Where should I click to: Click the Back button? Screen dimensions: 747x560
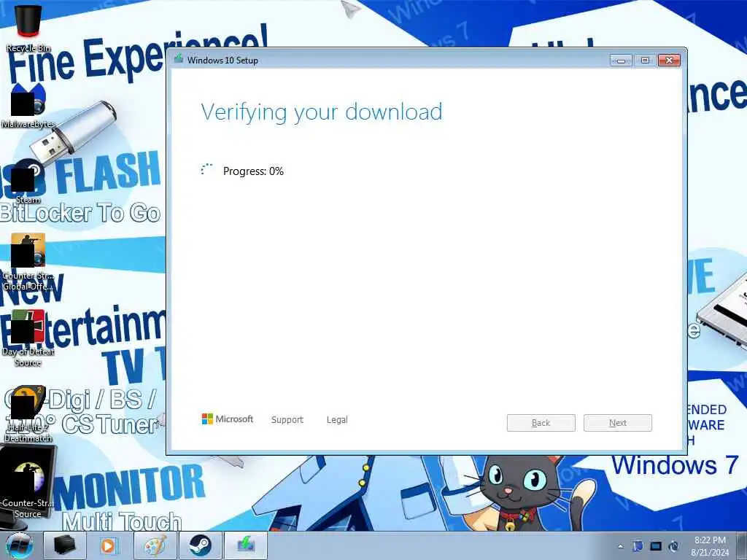point(541,423)
